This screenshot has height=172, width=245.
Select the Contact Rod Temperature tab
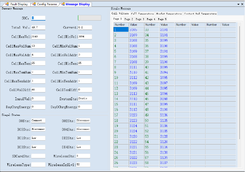[x=200, y=14]
